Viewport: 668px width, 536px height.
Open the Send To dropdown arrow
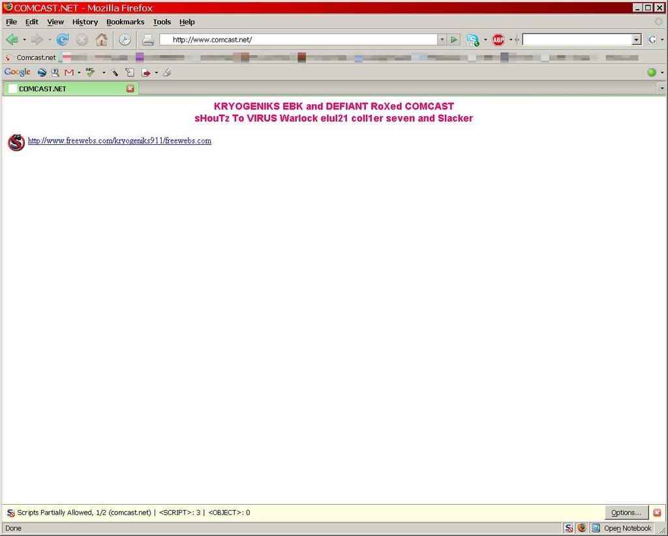[x=156, y=73]
